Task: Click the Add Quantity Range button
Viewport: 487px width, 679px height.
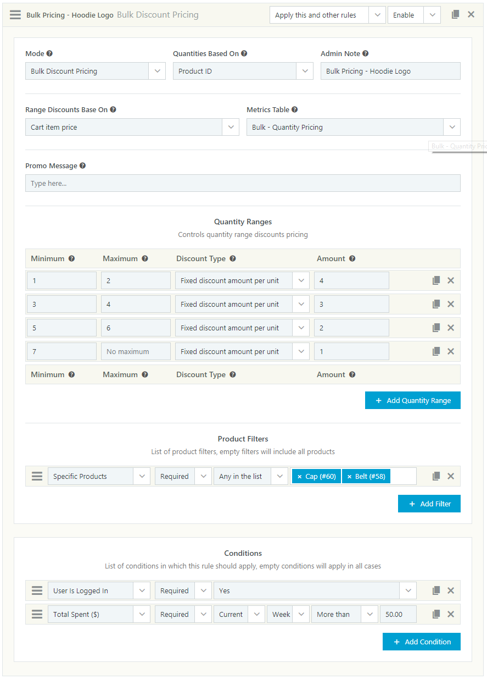Action: [x=412, y=400]
